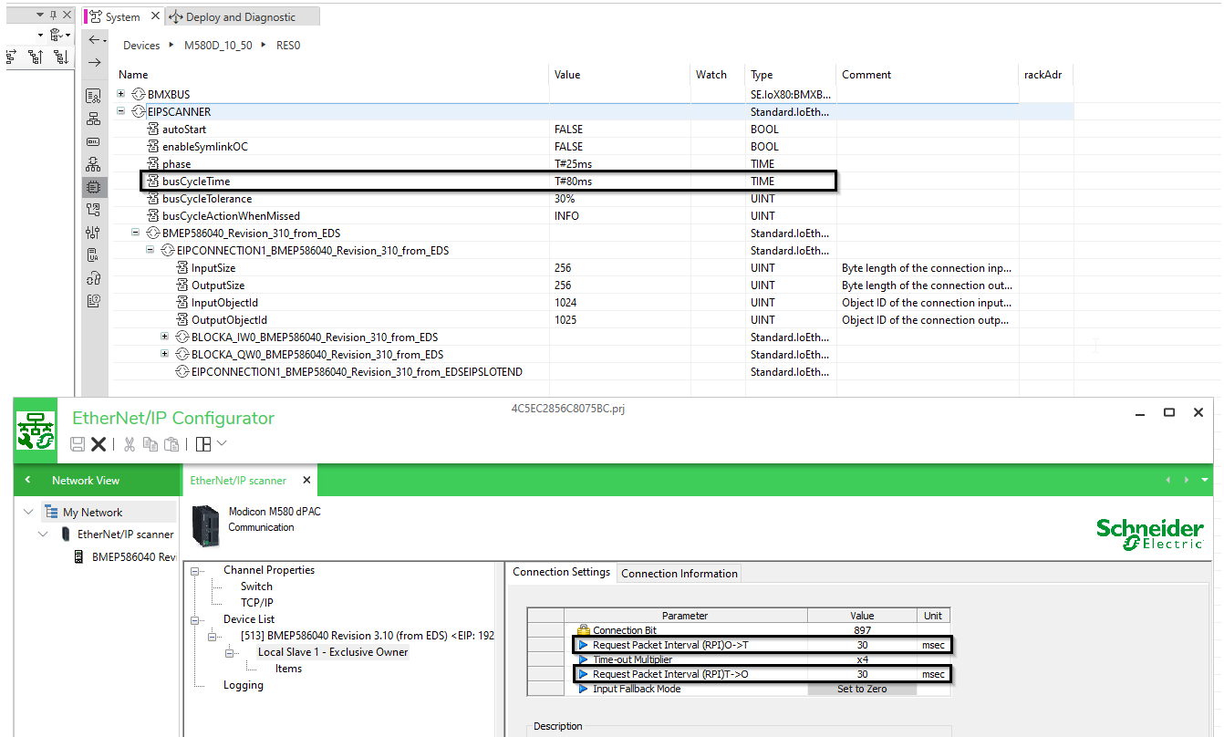This screenshot has width=1224, height=737.
Task: Click RES0 in breadcrumb
Action: coord(288,46)
